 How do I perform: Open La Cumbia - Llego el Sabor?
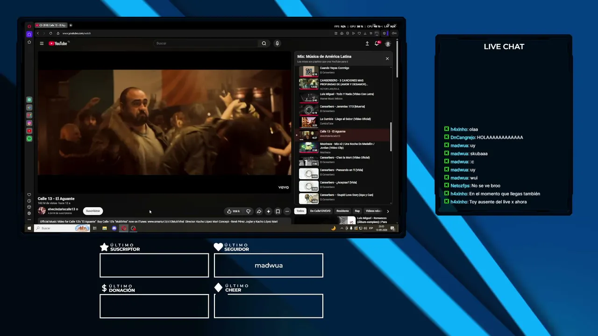click(343, 122)
